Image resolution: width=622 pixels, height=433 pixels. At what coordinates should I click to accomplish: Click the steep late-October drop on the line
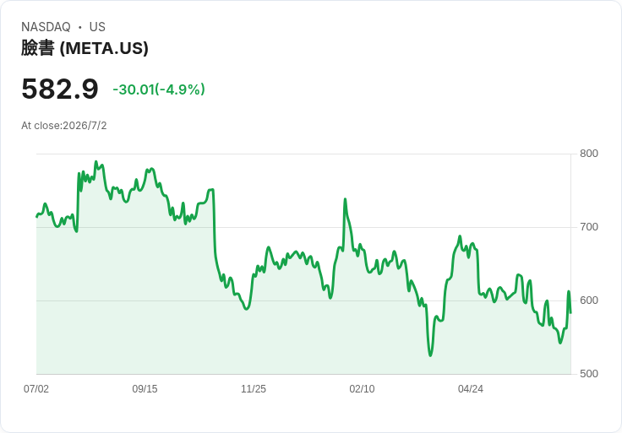214,230
